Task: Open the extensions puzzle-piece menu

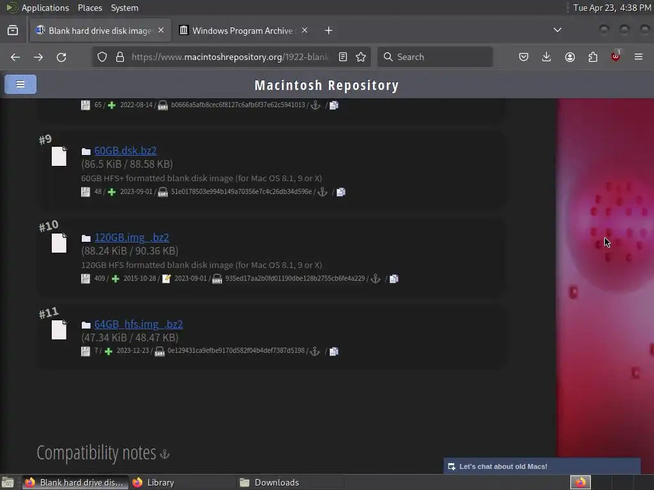Action: point(593,57)
